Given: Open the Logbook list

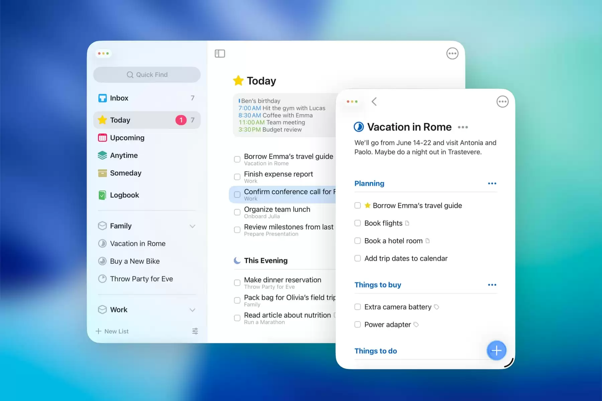Looking at the screenshot, I should coord(124,195).
